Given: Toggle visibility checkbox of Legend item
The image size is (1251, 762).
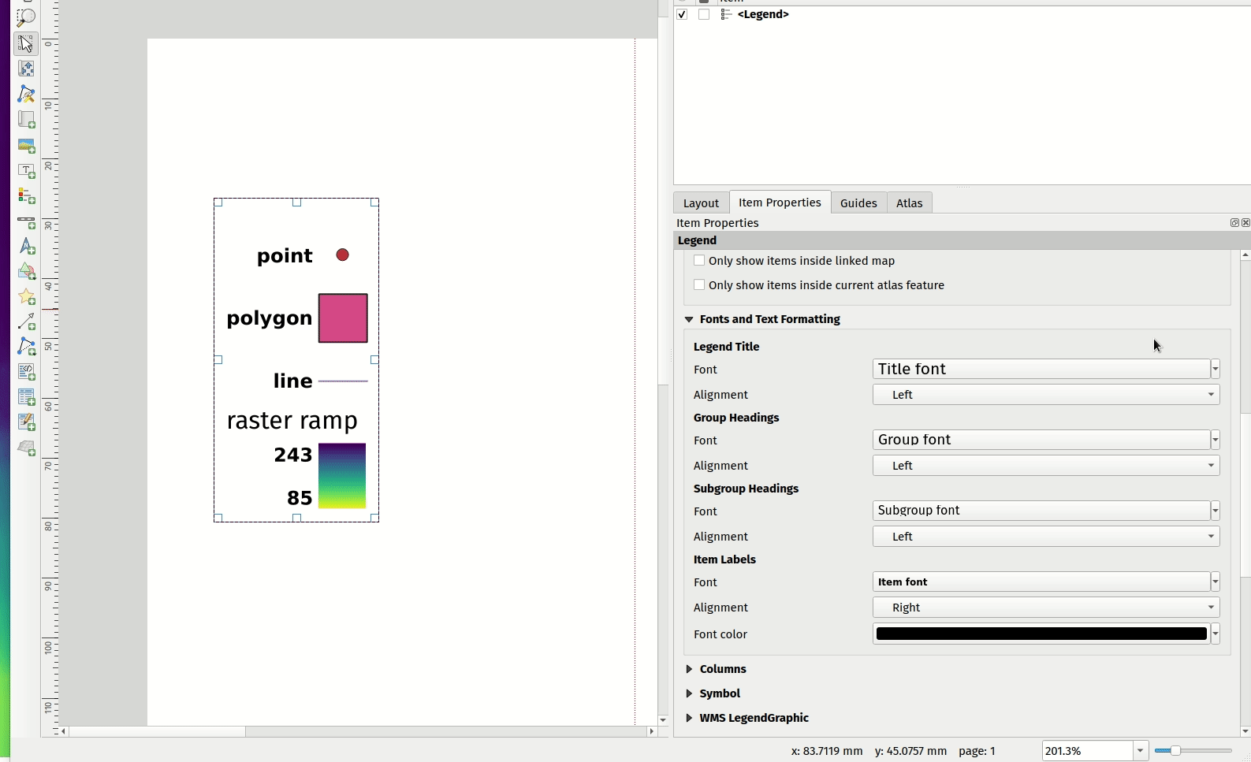Looking at the screenshot, I should (682, 14).
